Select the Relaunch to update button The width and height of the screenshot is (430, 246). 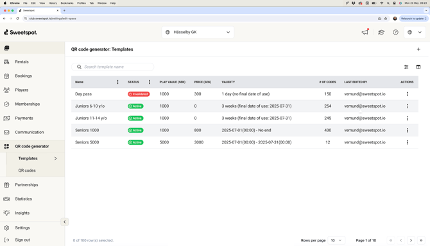(x=413, y=19)
